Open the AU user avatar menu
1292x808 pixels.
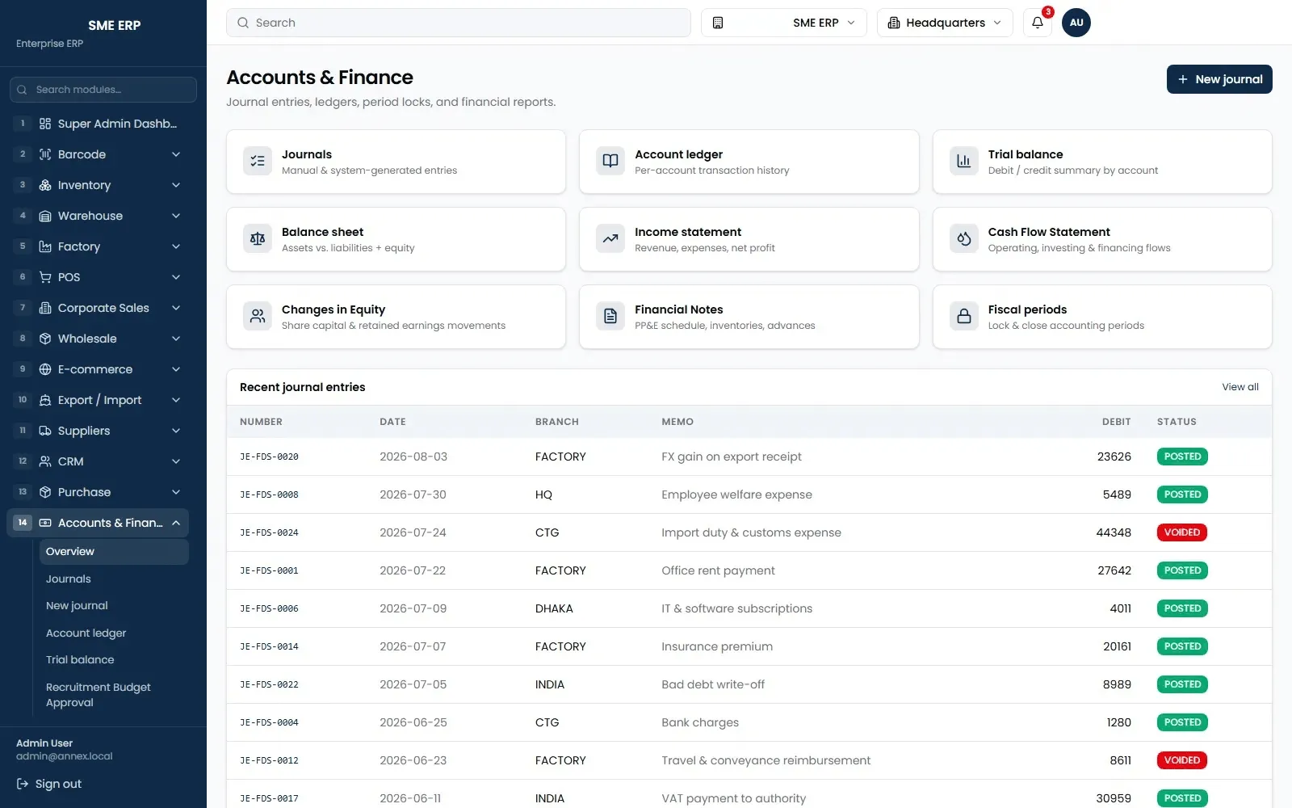pyautogui.click(x=1076, y=23)
